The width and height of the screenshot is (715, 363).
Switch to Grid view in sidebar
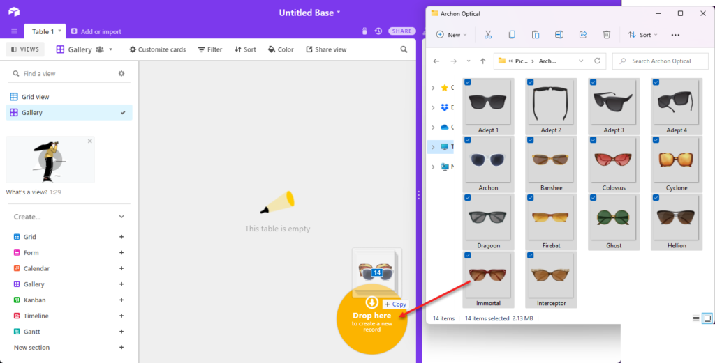click(x=69, y=96)
